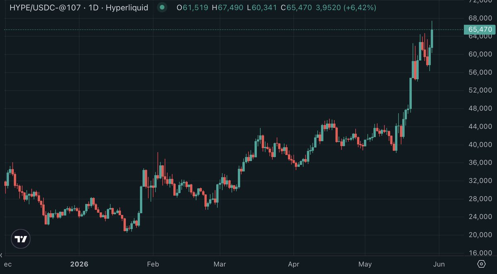Open the TradingView logo link

(21, 239)
